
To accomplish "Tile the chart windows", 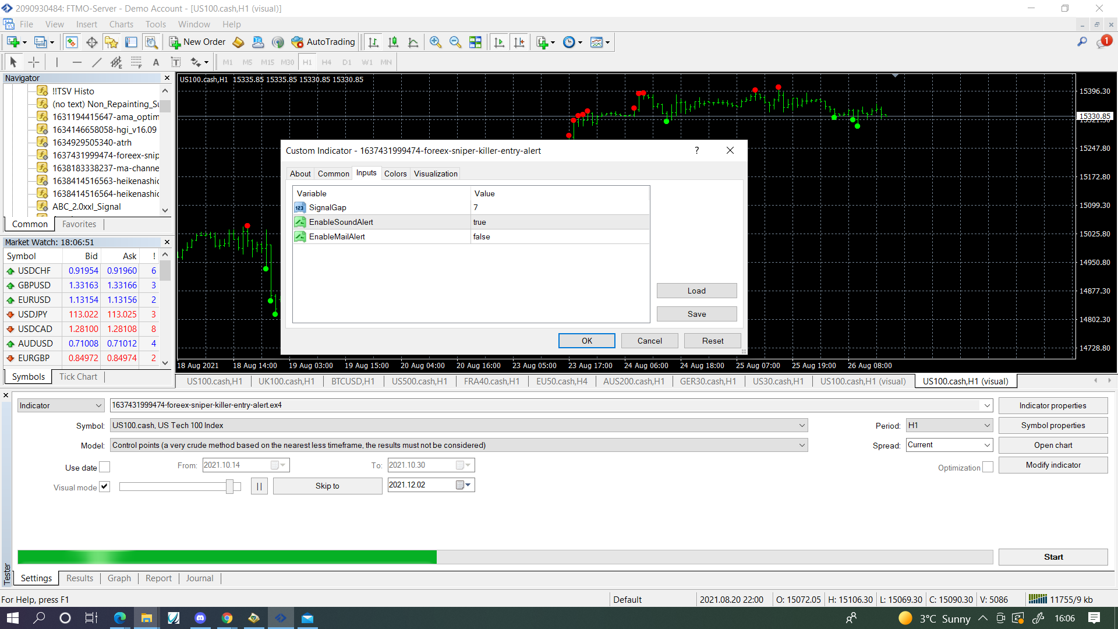I will point(475,42).
